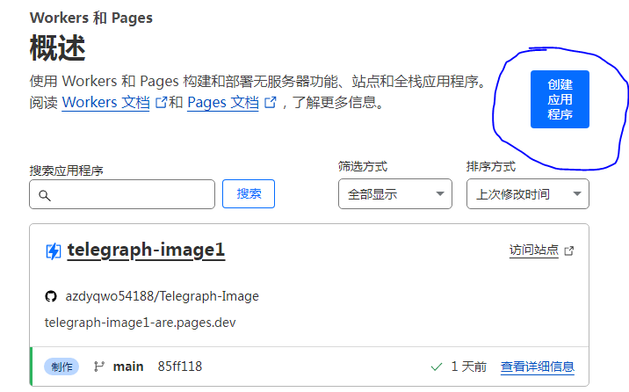Click the Pages lightning icon beside telegraph-image1
Image resolution: width=629 pixels, height=392 pixels.
click(x=53, y=251)
